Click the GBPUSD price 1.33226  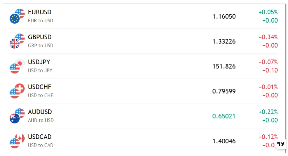tap(224, 41)
